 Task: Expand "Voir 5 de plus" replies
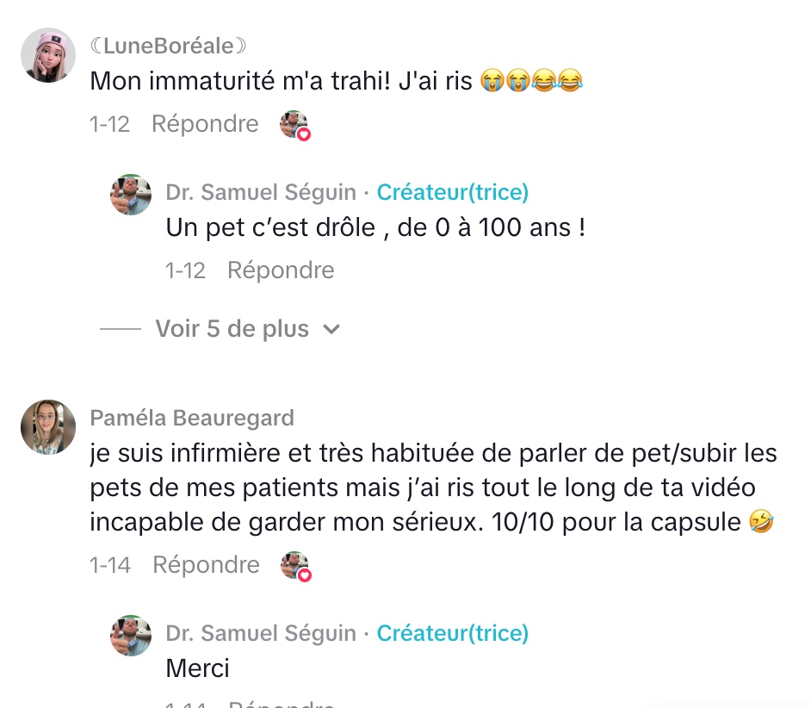[x=232, y=329]
